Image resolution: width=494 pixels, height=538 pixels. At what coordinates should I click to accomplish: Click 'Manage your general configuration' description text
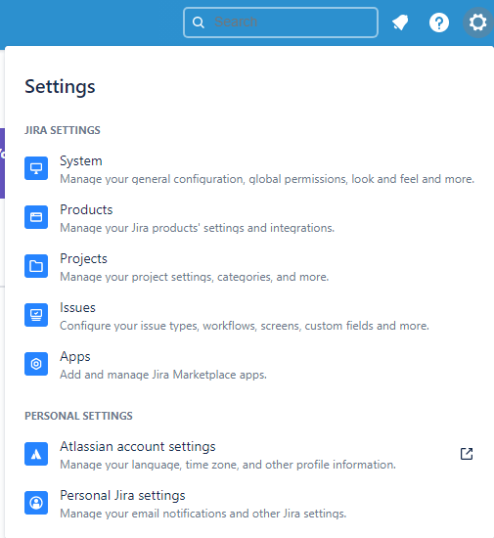267,179
